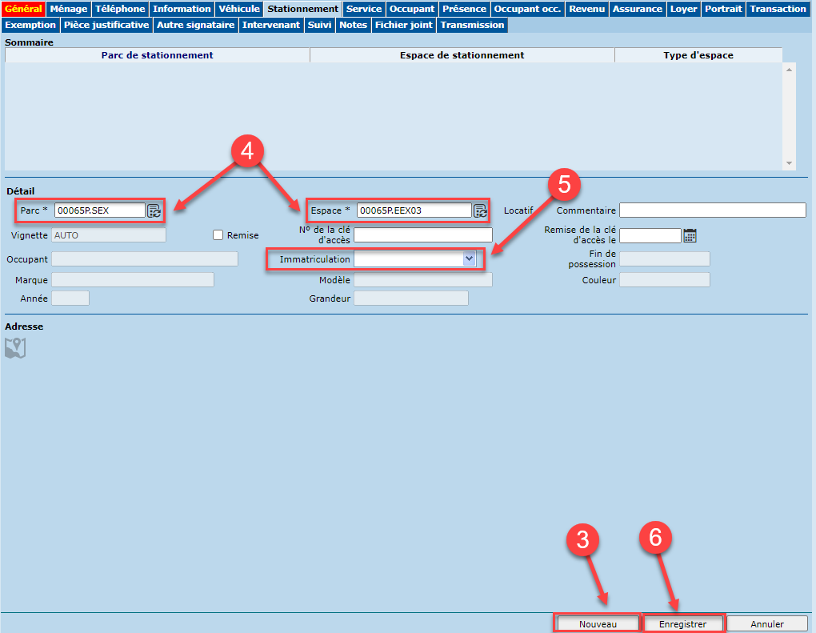Image resolution: width=816 pixels, height=633 pixels.
Task: Click the Annuler button
Action: [x=766, y=623]
